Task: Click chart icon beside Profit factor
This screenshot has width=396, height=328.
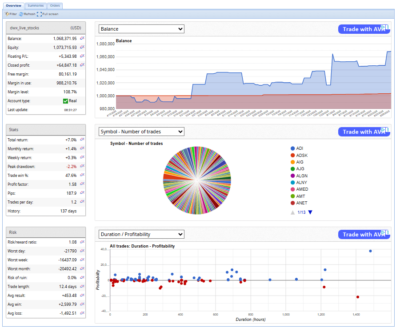Action: pyautogui.click(x=82, y=184)
